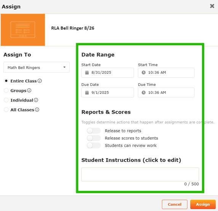
Task: Select the Individual radio option
Action: pyautogui.click(x=6, y=100)
